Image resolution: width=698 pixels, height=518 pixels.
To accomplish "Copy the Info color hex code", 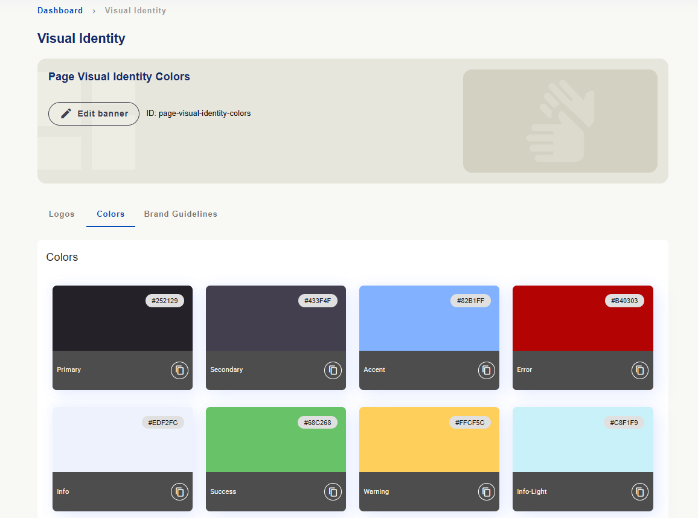I will point(179,492).
